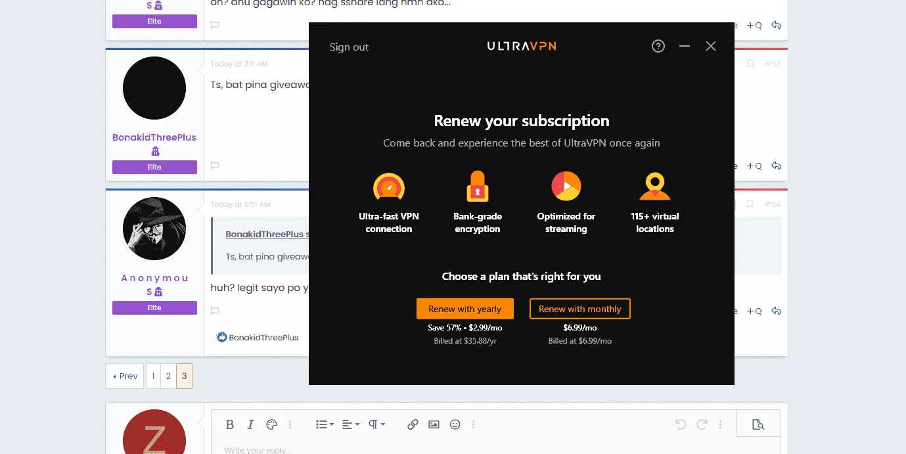Screen dimensions: 906x454
Task: Open more options next to redo
Action: (x=721, y=424)
